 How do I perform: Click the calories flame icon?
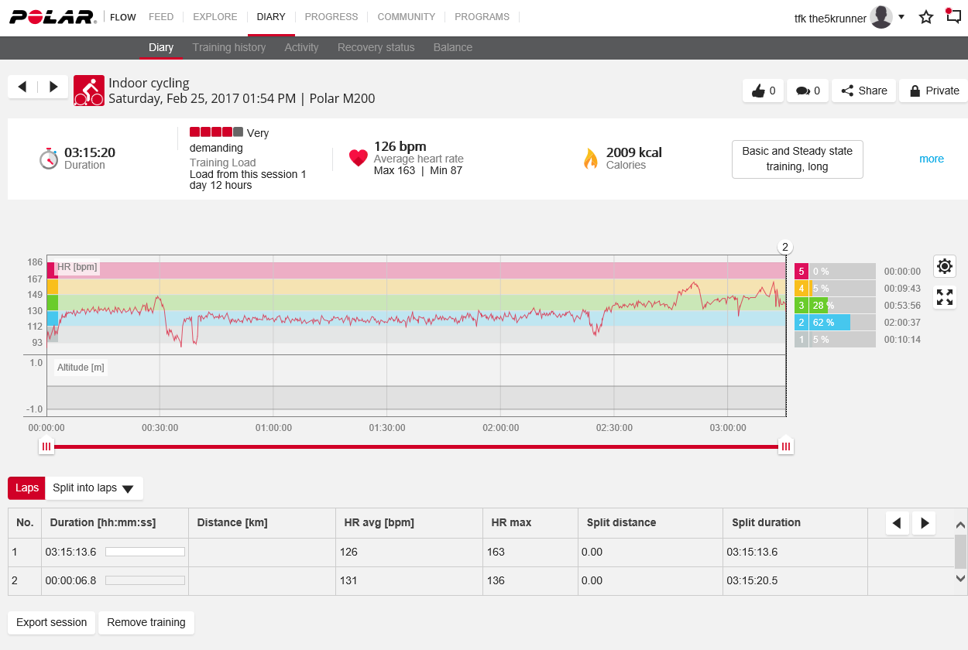(x=591, y=159)
